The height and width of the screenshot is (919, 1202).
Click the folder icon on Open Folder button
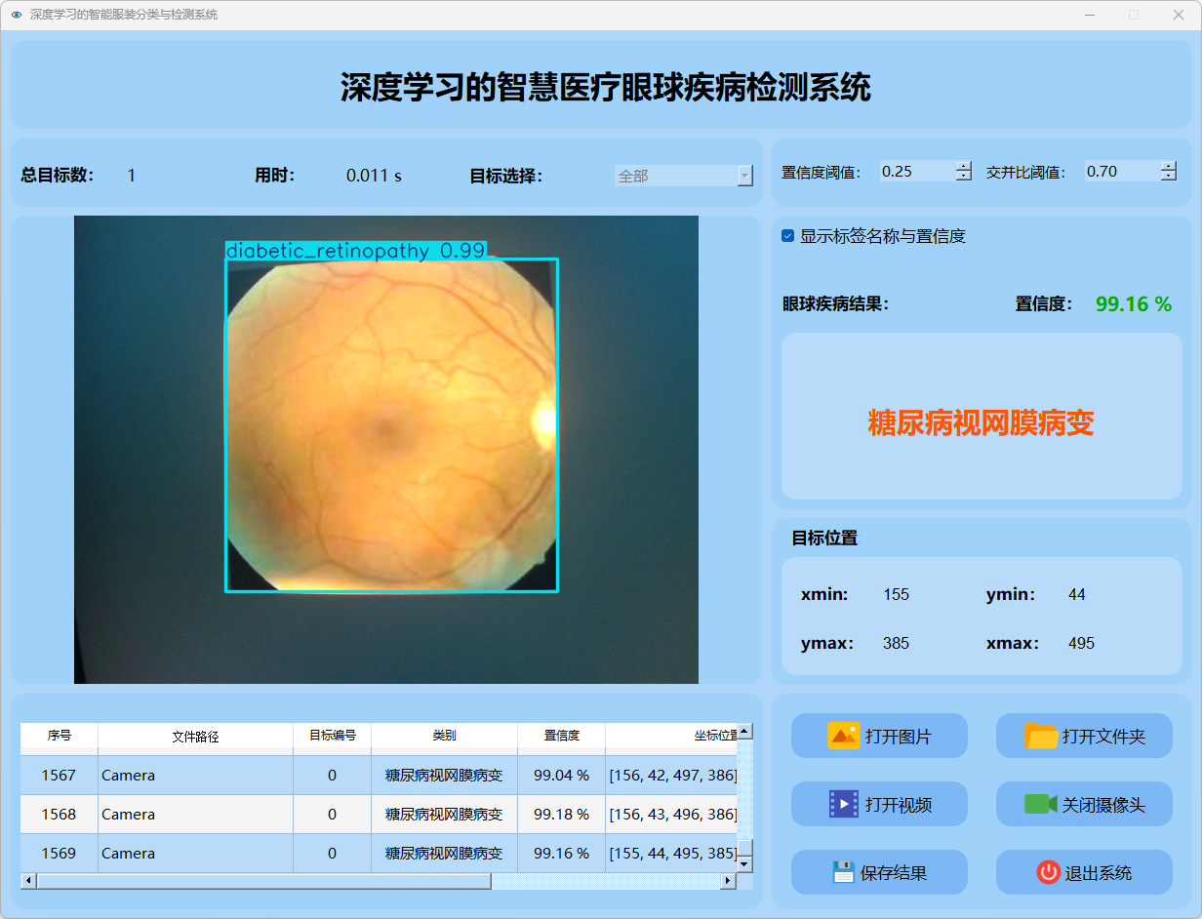[1041, 736]
